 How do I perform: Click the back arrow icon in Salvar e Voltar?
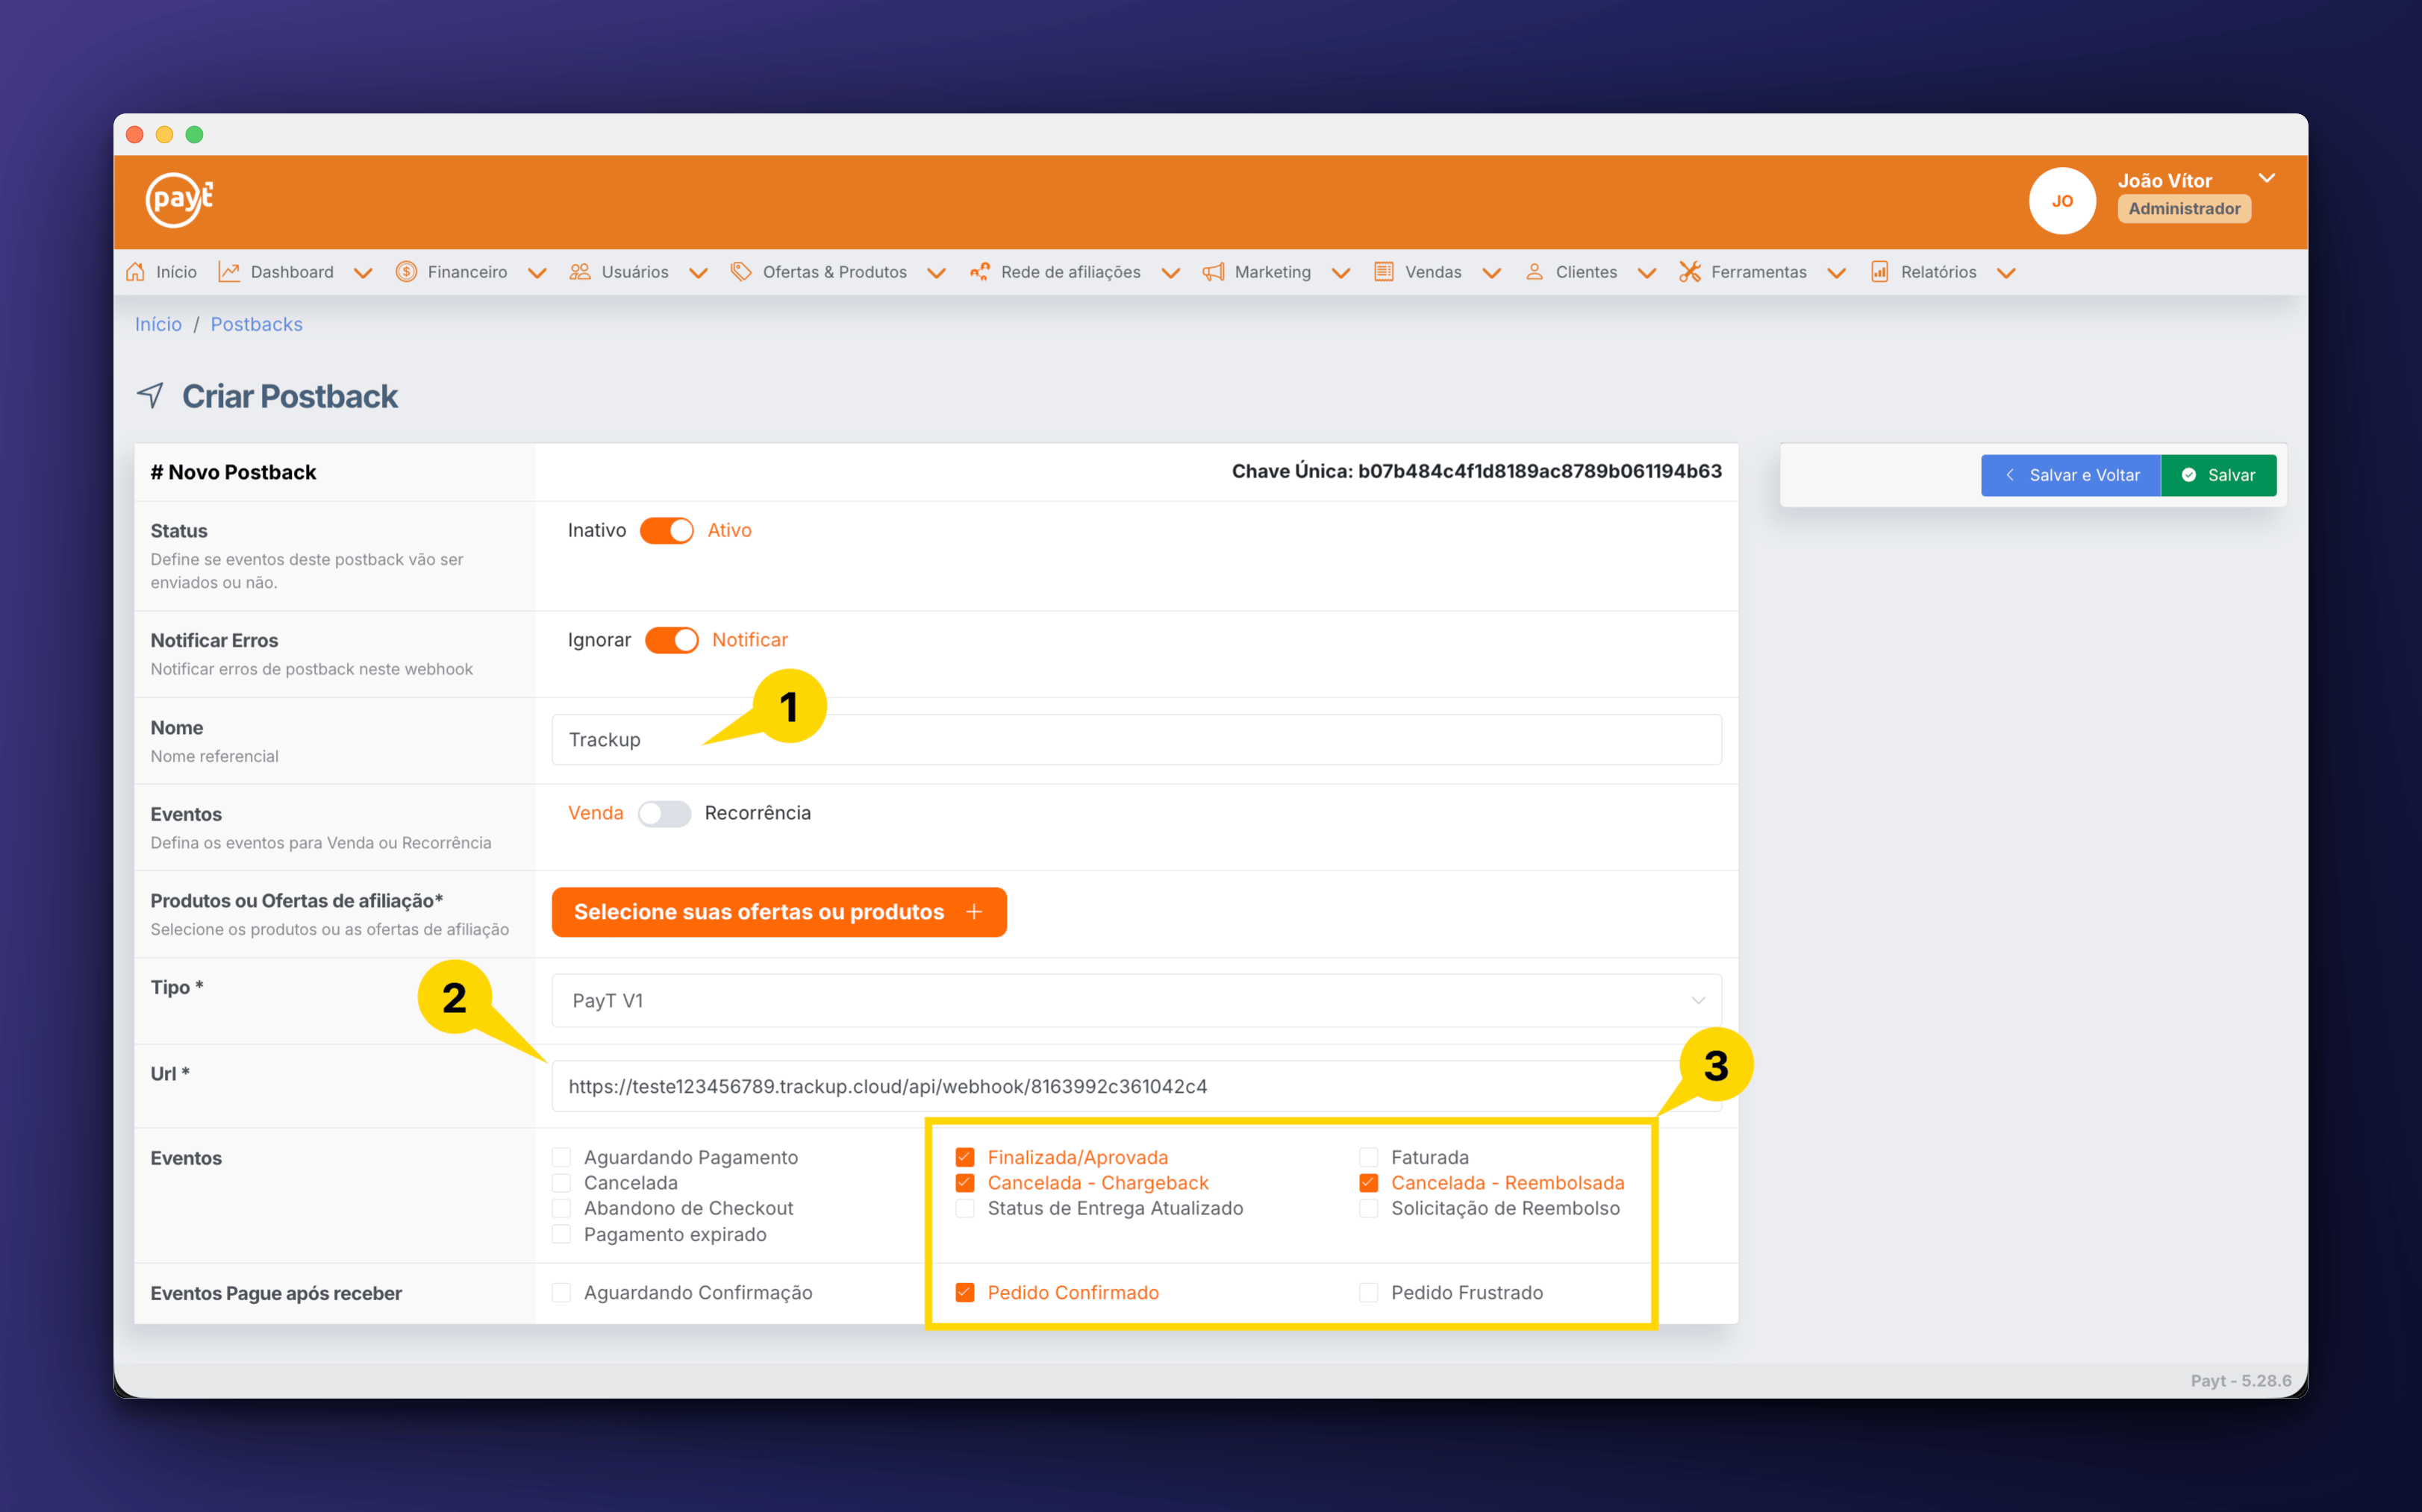pyautogui.click(x=2010, y=475)
